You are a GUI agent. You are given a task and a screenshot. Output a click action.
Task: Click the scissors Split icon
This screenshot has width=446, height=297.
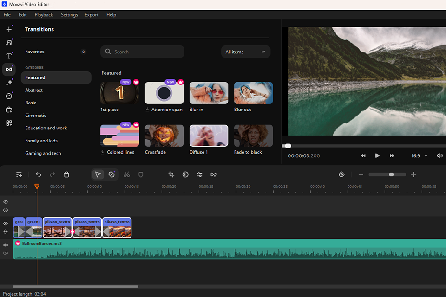[x=126, y=174]
